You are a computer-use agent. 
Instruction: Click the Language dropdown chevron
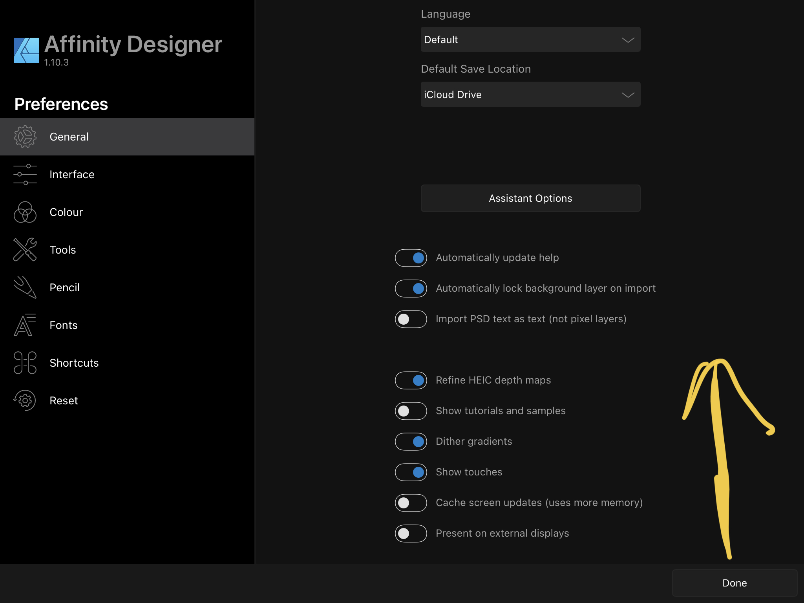(628, 40)
